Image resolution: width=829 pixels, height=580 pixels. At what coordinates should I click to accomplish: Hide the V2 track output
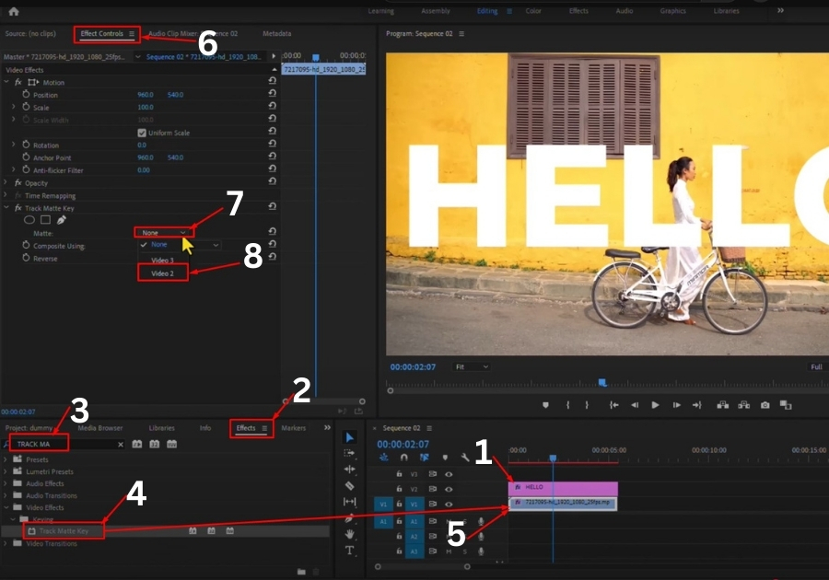(x=449, y=489)
